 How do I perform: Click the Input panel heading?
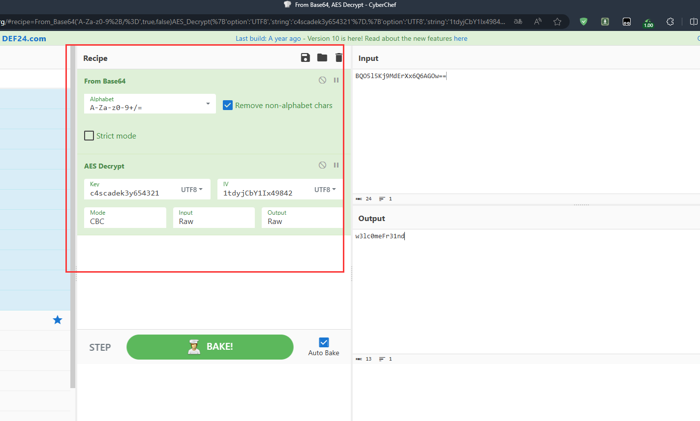[368, 58]
